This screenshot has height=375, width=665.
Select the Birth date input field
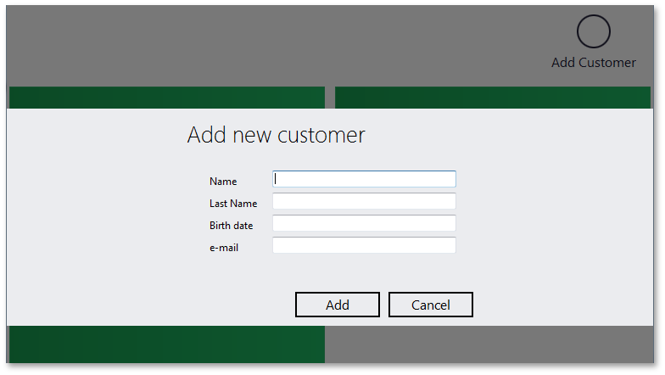tap(364, 223)
